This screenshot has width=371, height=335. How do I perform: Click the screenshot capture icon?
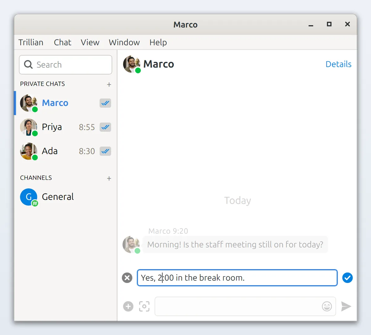coord(144,307)
